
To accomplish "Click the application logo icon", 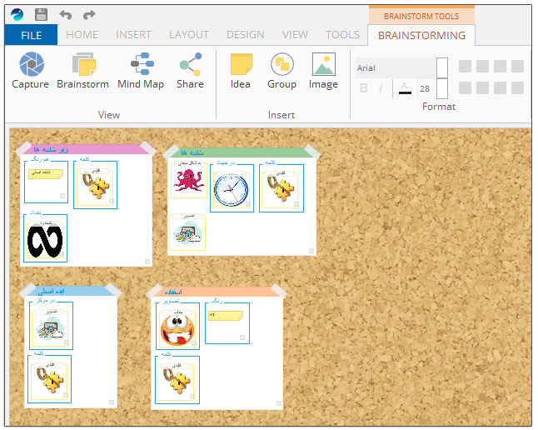I will point(17,15).
